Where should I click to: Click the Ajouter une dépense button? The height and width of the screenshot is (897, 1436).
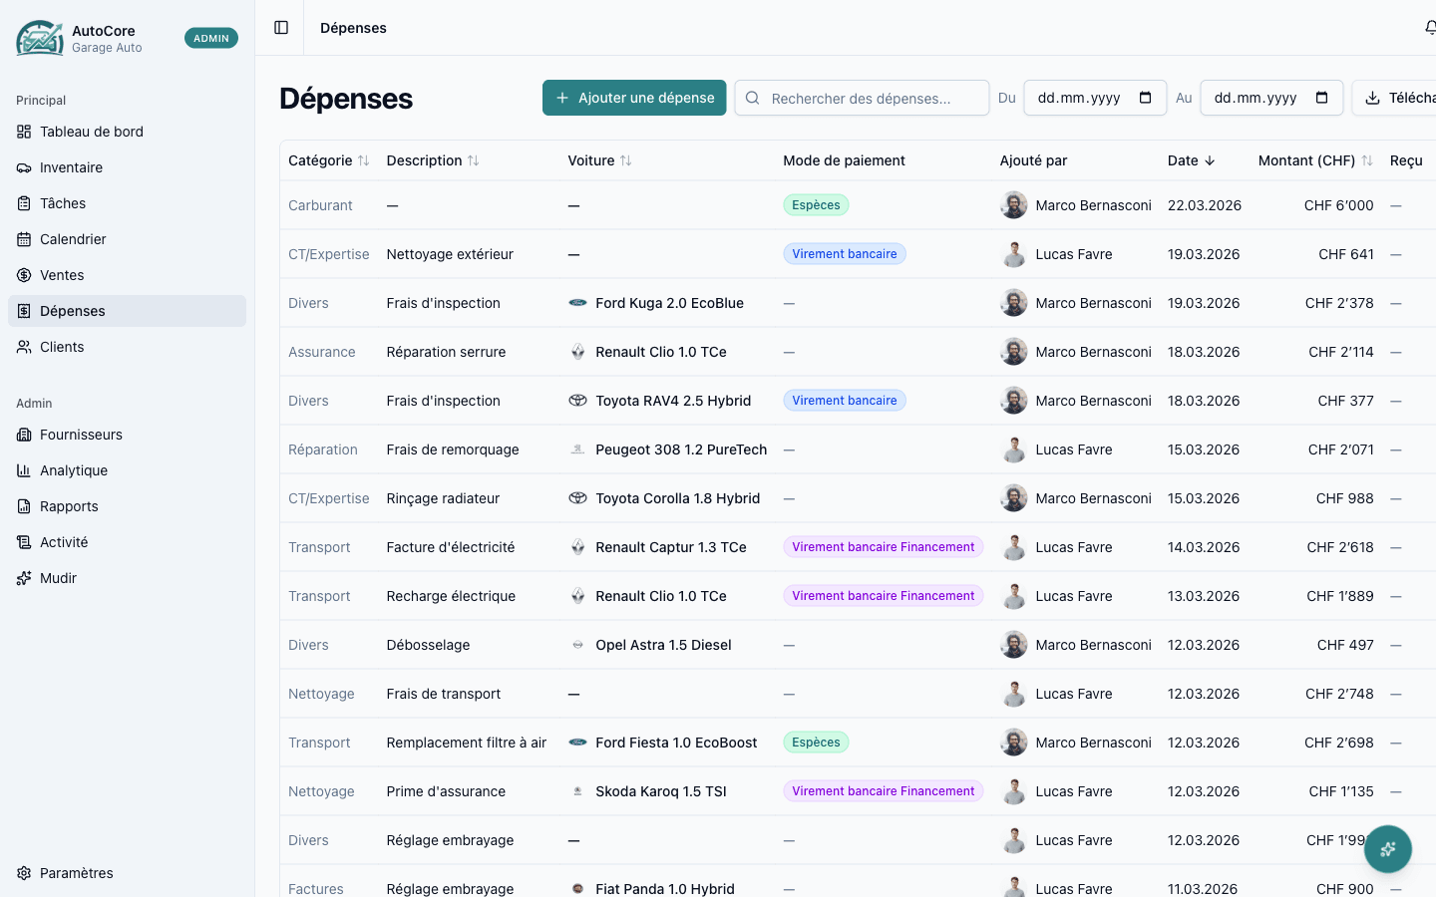click(x=634, y=98)
